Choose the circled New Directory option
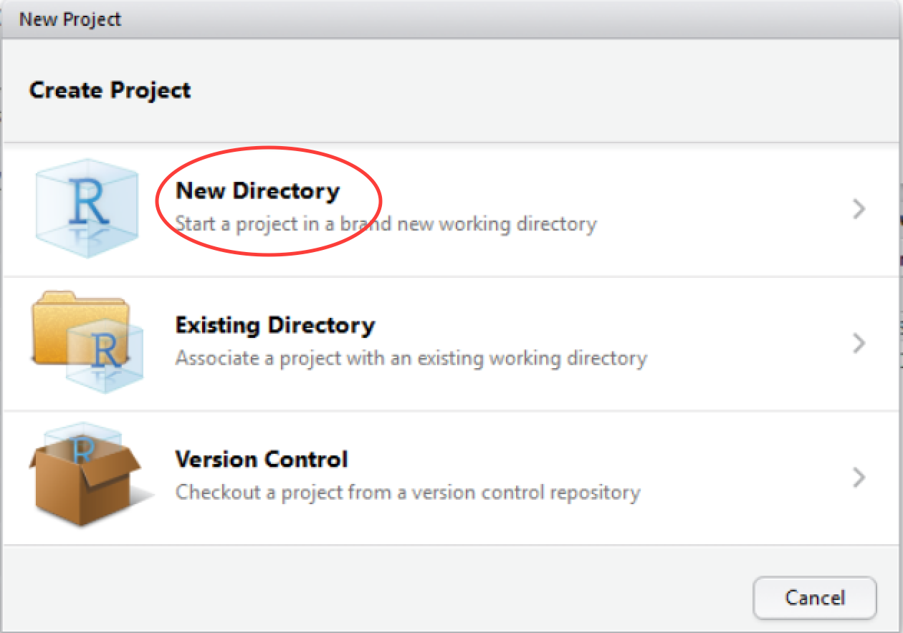The width and height of the screenshot is (903, 633). (258, 191)
